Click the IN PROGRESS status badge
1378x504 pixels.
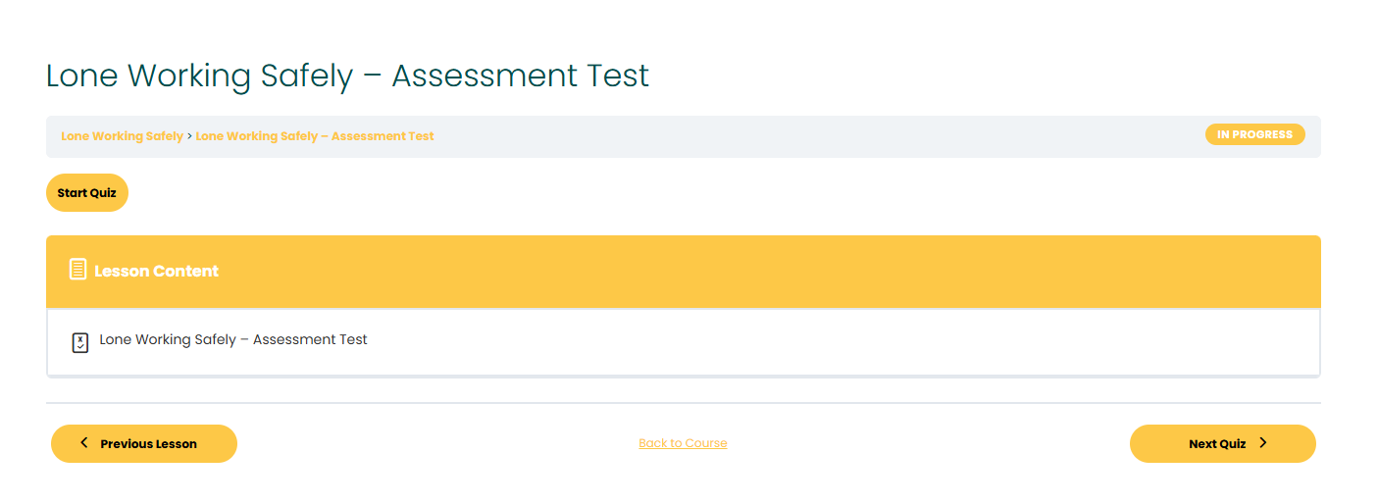tap(1254, 134)
